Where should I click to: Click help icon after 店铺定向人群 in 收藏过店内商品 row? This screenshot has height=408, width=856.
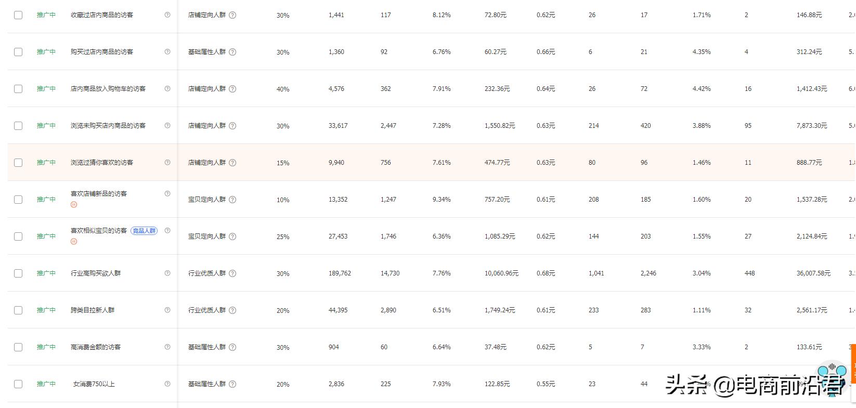(232, 15)
